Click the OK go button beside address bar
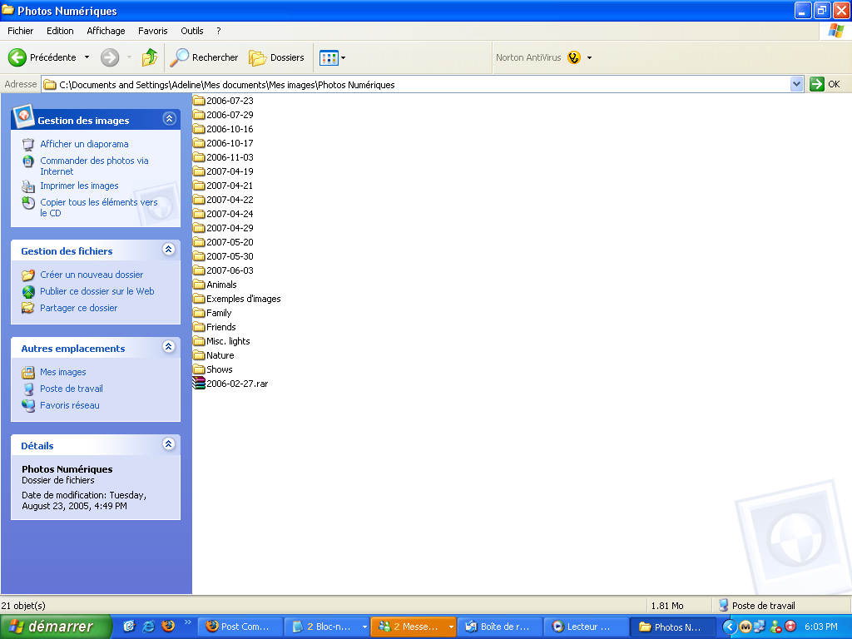This screenshot has width=852, height=639. (x=825, y=84)
